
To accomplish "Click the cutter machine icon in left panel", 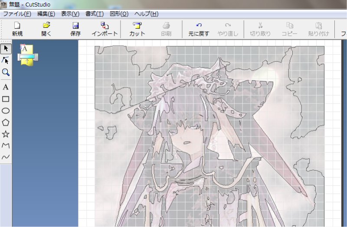I will coord(28,55).
